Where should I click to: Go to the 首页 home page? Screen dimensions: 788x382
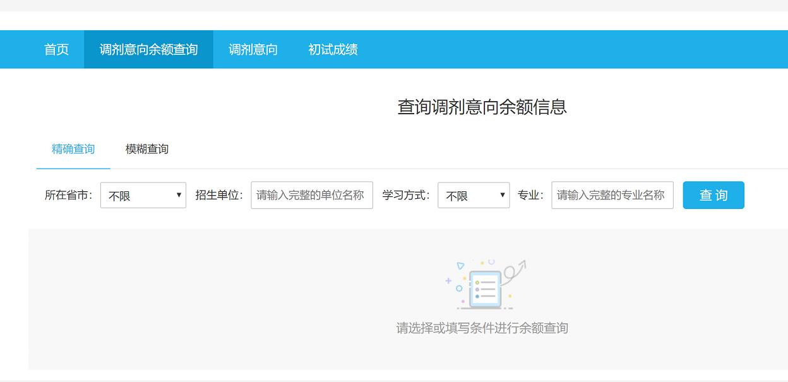tap(57, 49)
